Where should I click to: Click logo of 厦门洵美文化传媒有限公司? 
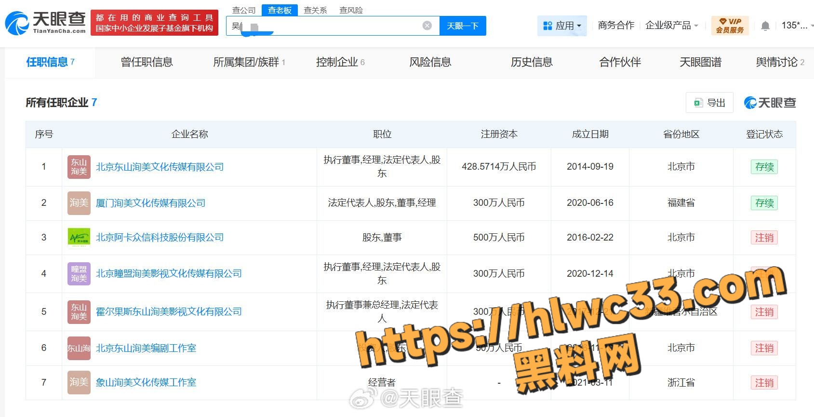pyautogui.click(x=79, y=203)
